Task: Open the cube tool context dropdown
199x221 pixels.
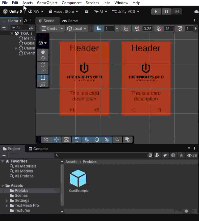Action: pos(43,43)
